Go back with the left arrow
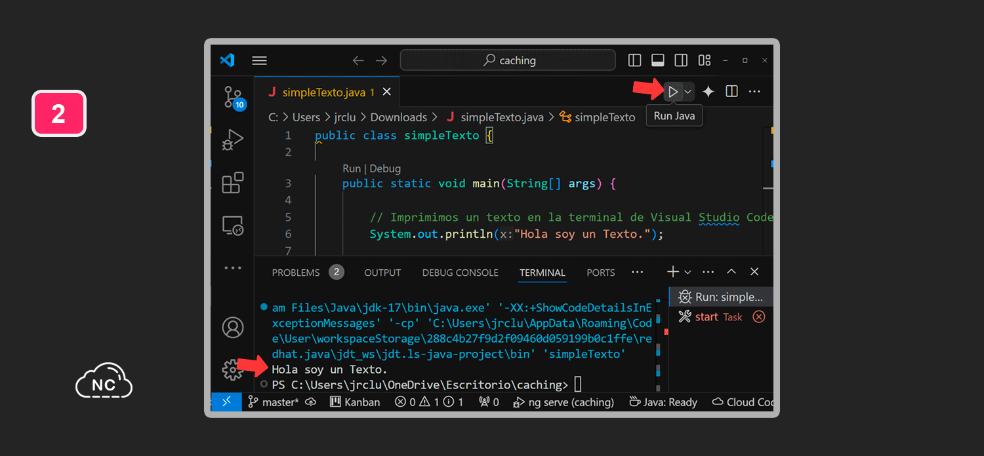The width and height of the screenshot is (984, 456). click(x=358, y=60)
